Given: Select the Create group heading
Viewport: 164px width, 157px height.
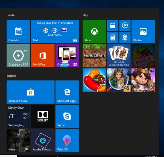Looking at the screenshot, I should [10, 15].
